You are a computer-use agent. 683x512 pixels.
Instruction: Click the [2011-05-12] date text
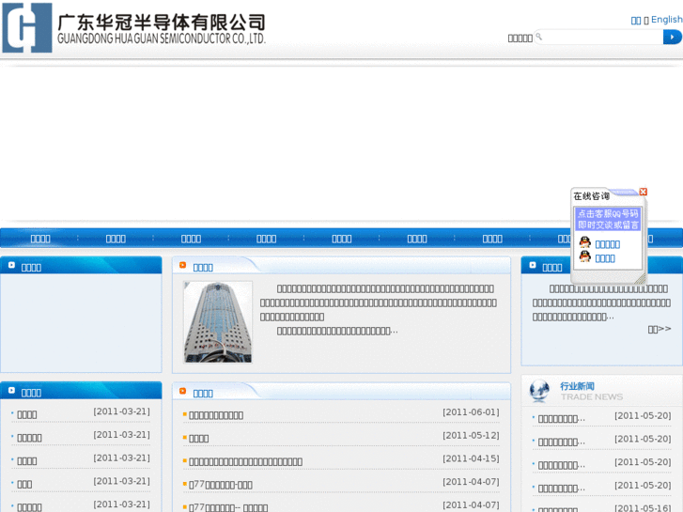tap(471, 435)
